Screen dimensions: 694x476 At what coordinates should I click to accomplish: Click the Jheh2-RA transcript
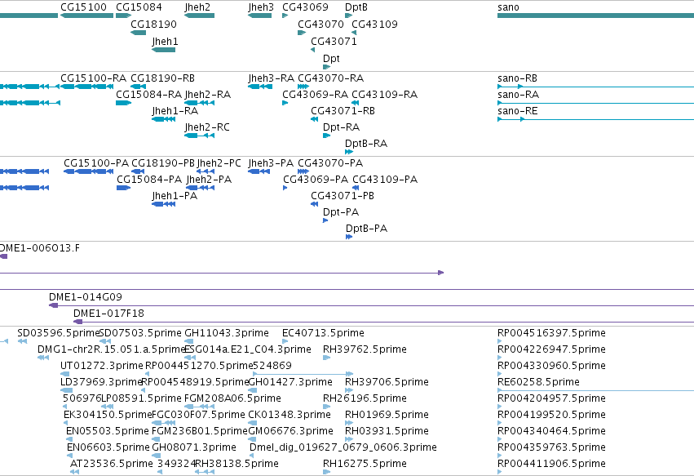(x=199, y=103)
